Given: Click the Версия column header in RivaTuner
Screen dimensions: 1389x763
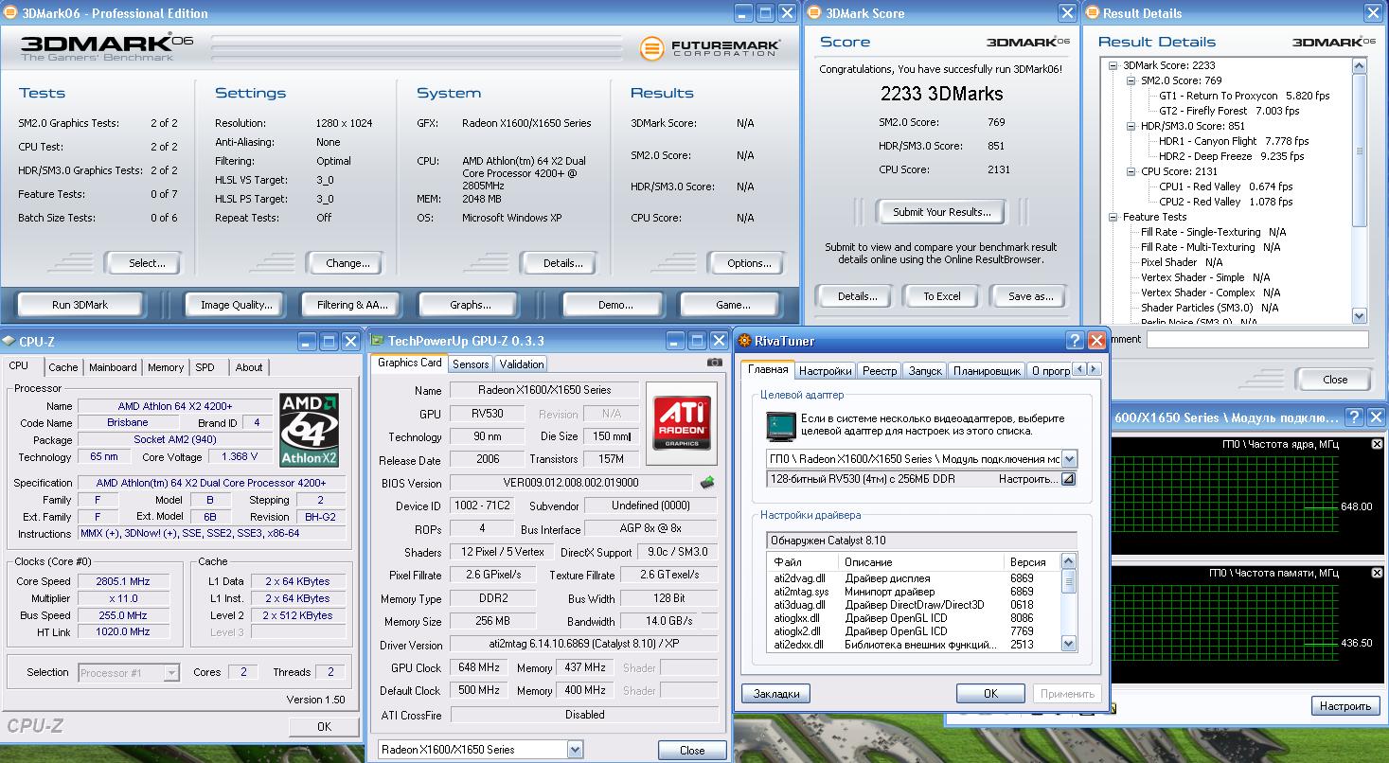Looking at the screenshot, I should [x=1033, y=562].
